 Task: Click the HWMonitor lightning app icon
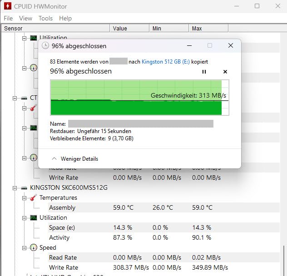coord(8,6)
